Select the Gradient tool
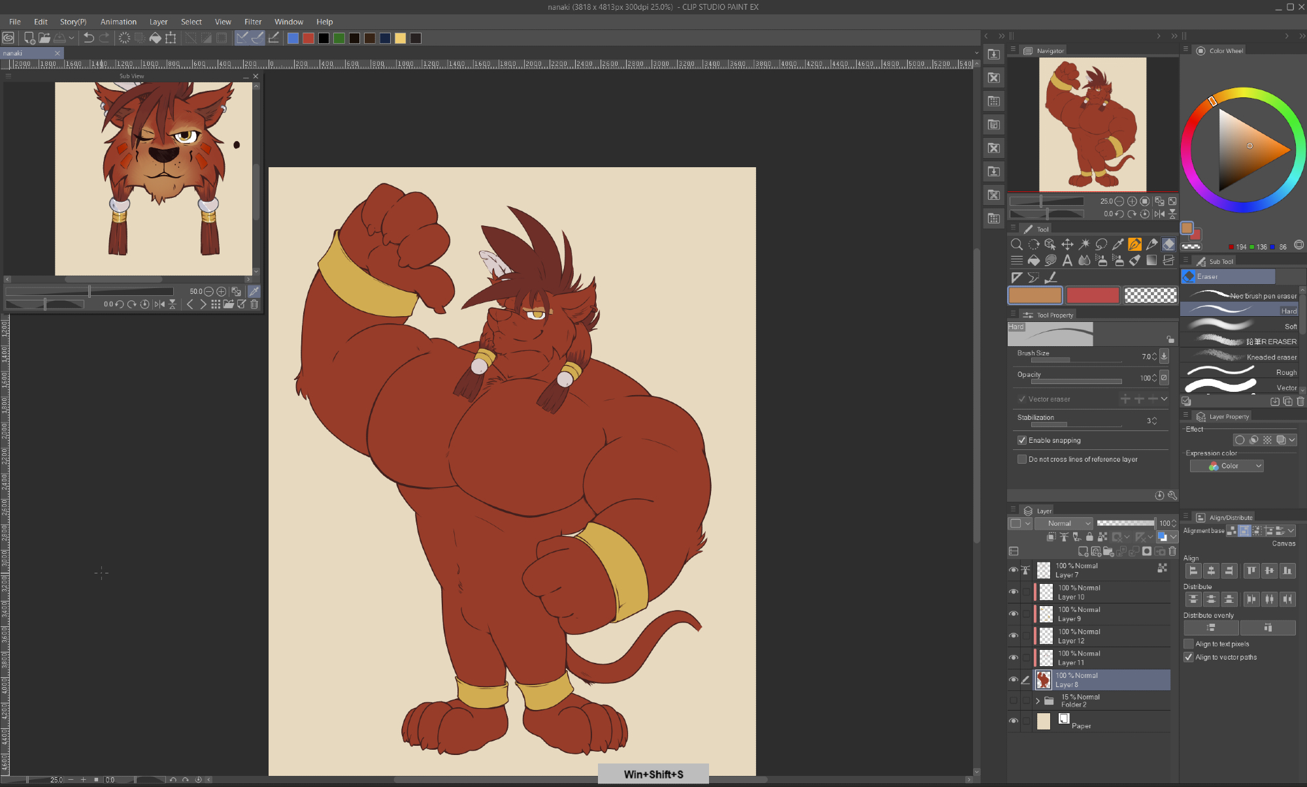The width and height of the screenshot is (1307, 787). 1151,261
